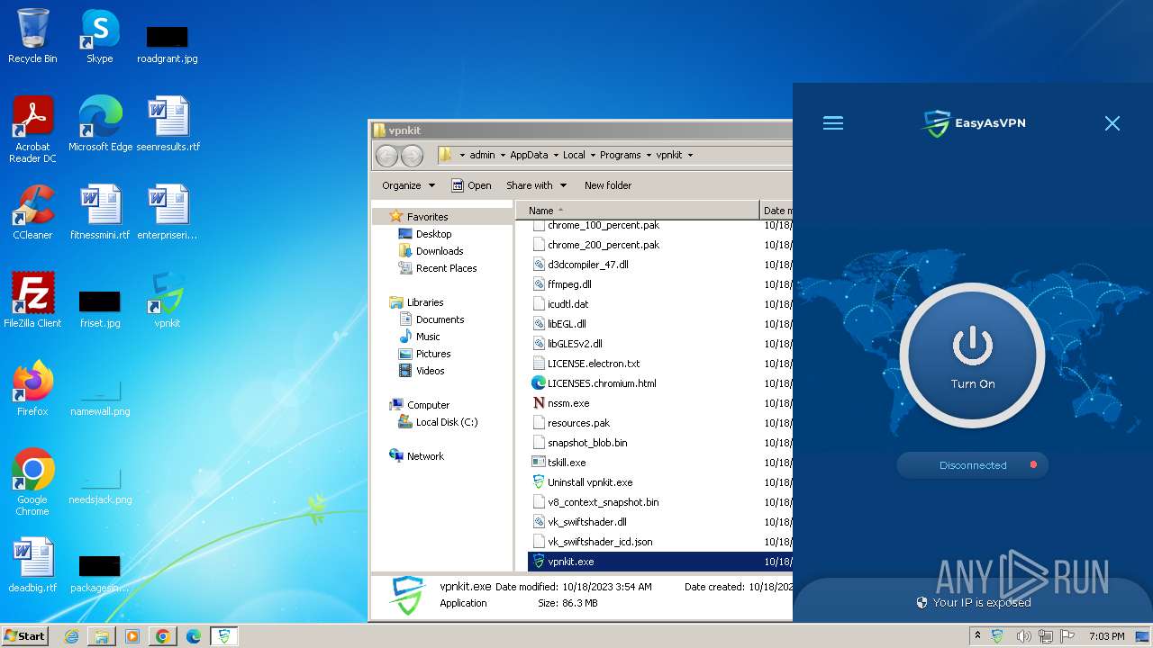Screen dimensions: 1153x648
Task: Select the vpnkit app button on taskbar
Action: (x=223, y=636)
